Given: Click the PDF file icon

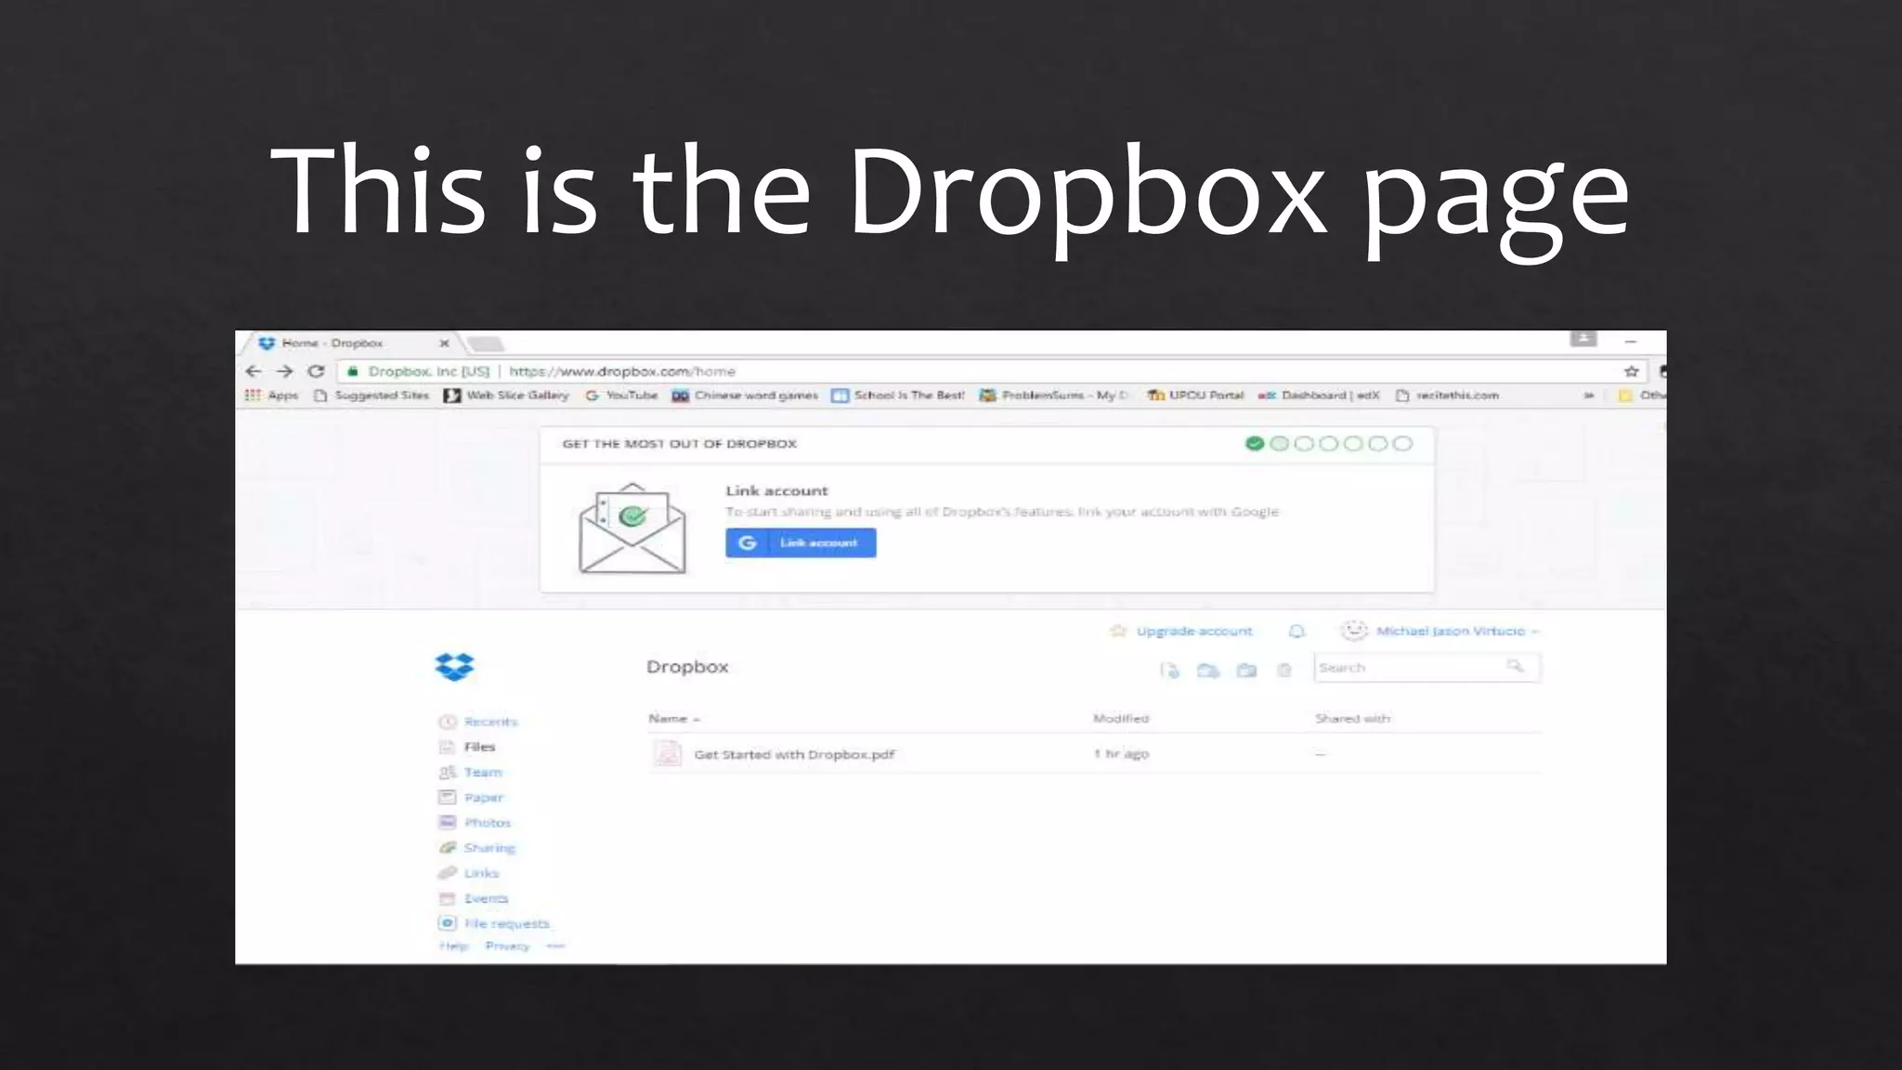Looking at the screenshot, I should tap(668, 754).
